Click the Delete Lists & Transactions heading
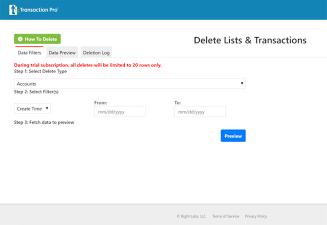The image size is (327, 225). click(x=250, y=40)
